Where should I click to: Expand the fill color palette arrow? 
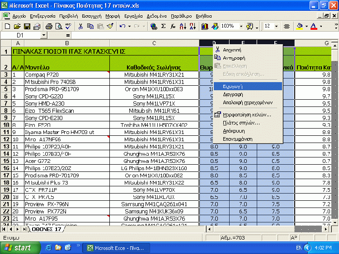pyautogui.click(x=306, y=26)
